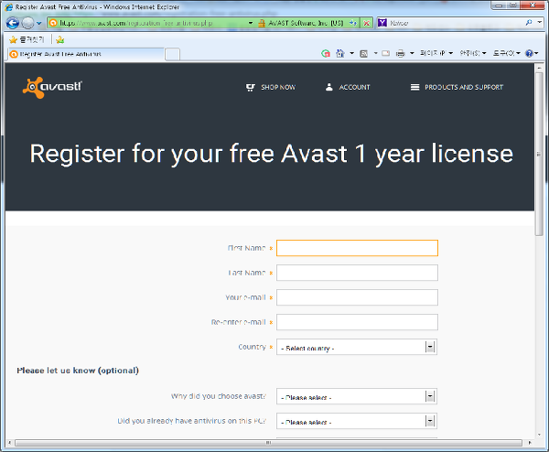Expand the feeds dropdown arrow
549x452 pixels.
point(376,53)
